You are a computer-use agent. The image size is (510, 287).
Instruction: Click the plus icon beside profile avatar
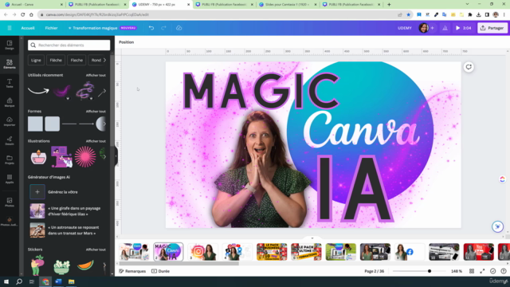click(432, 28)
